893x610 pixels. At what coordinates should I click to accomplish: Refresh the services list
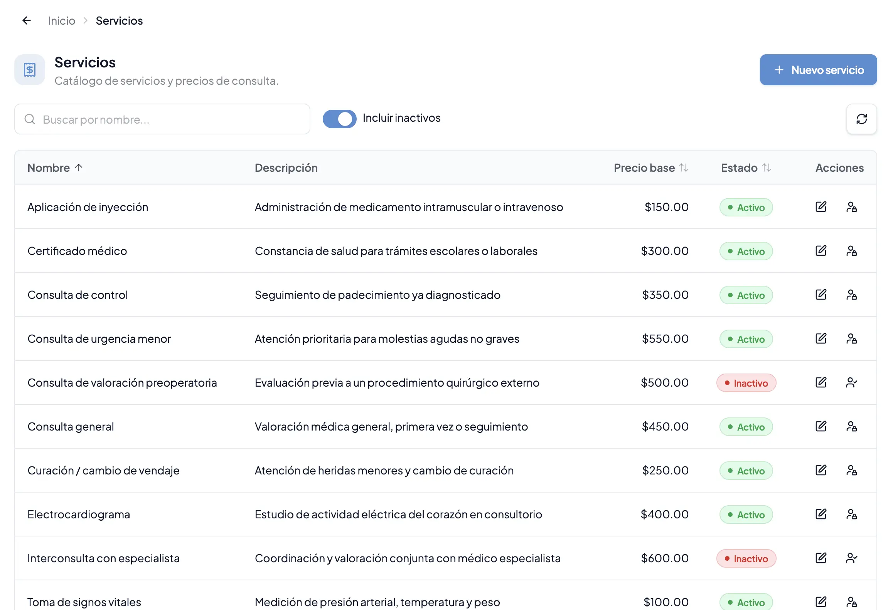pos(861,119)
